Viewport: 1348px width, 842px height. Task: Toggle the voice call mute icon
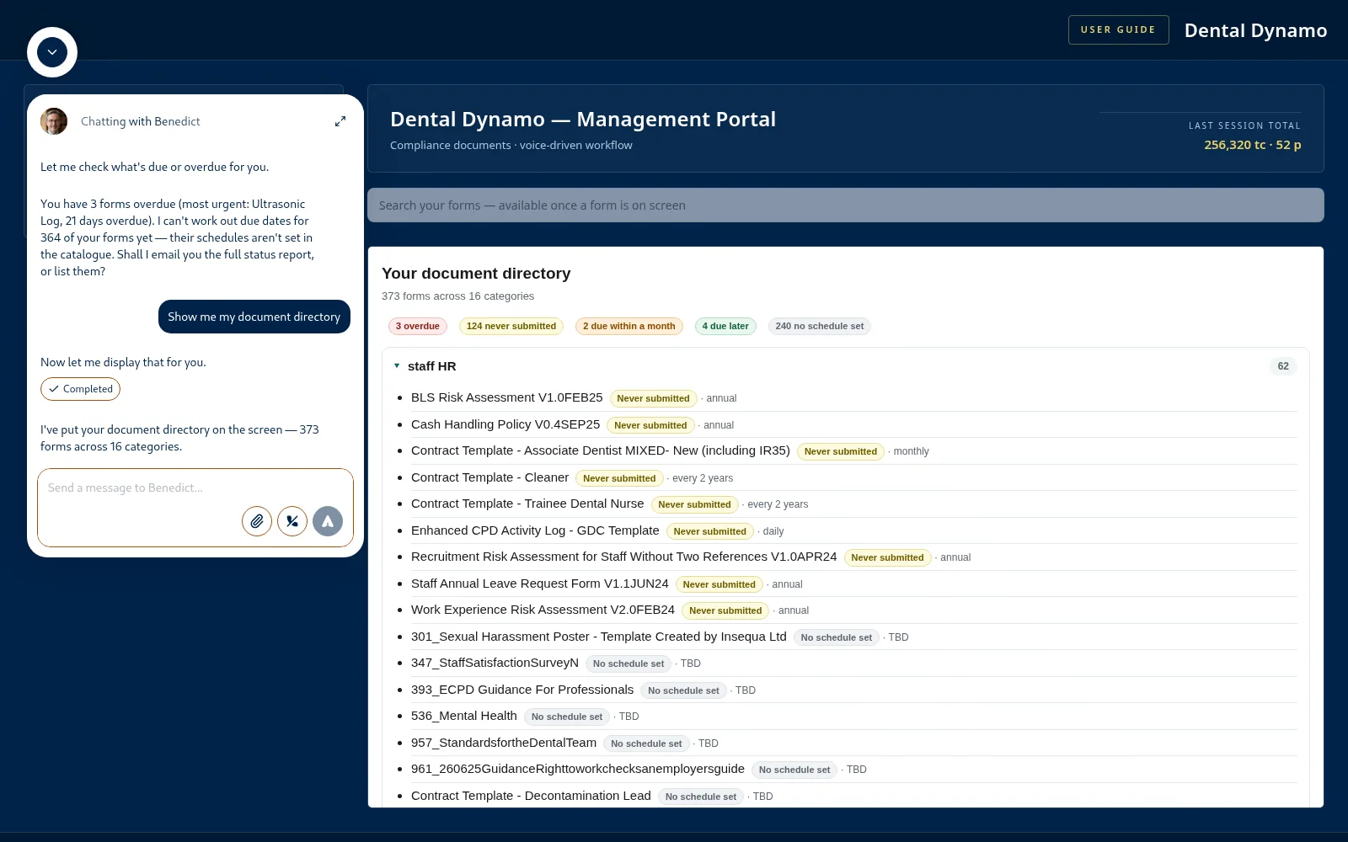pos(292,521)
